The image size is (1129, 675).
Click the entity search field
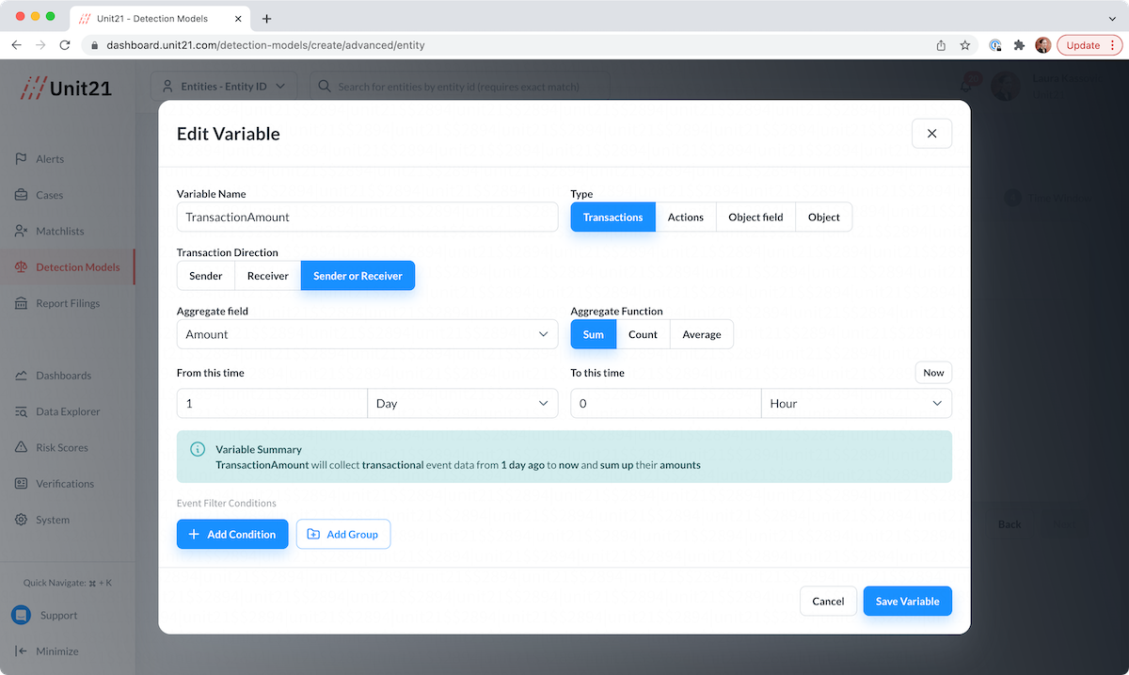460,86
